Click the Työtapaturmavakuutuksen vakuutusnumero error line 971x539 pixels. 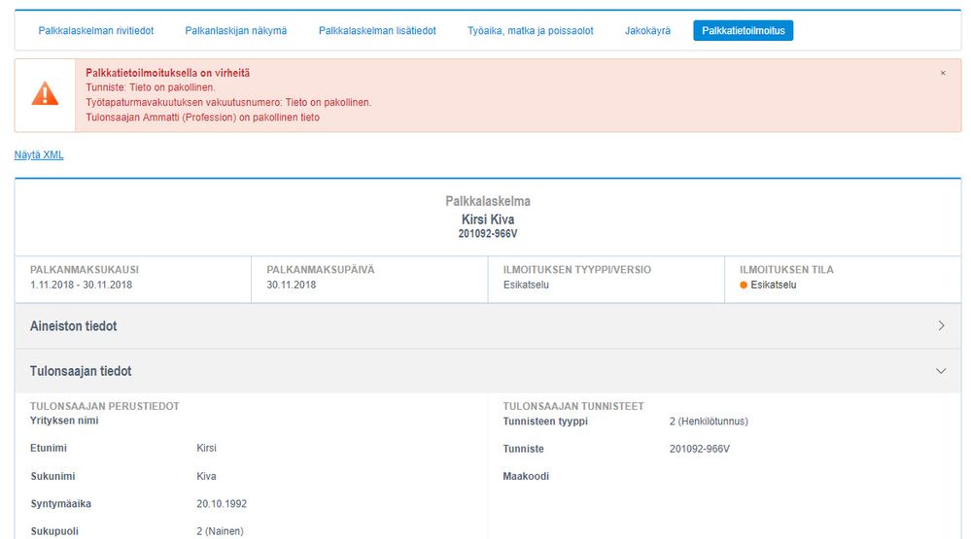[x=228, y=102]
